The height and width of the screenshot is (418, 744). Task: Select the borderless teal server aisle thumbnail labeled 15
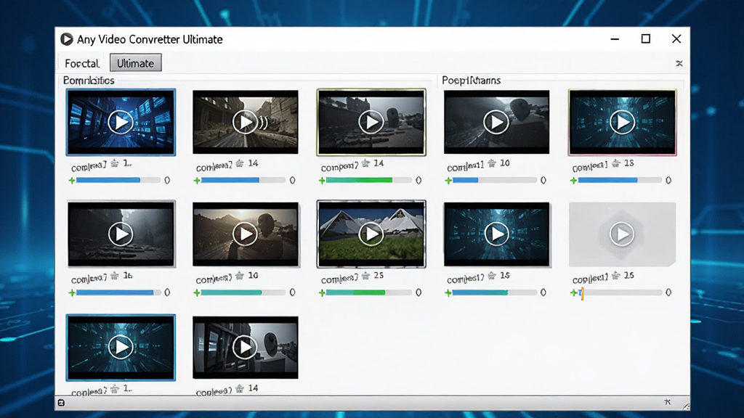(496, 234)
